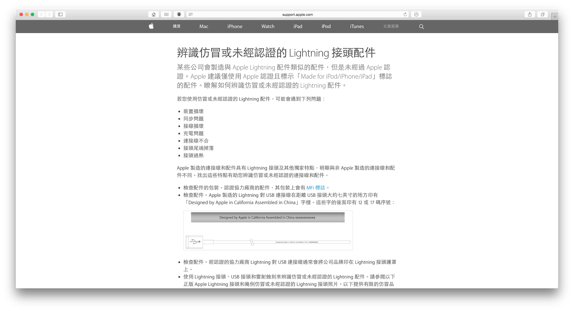Follow the MFi 標誌 link
Screen dimensions: 574x311
[x=316, y=188]
